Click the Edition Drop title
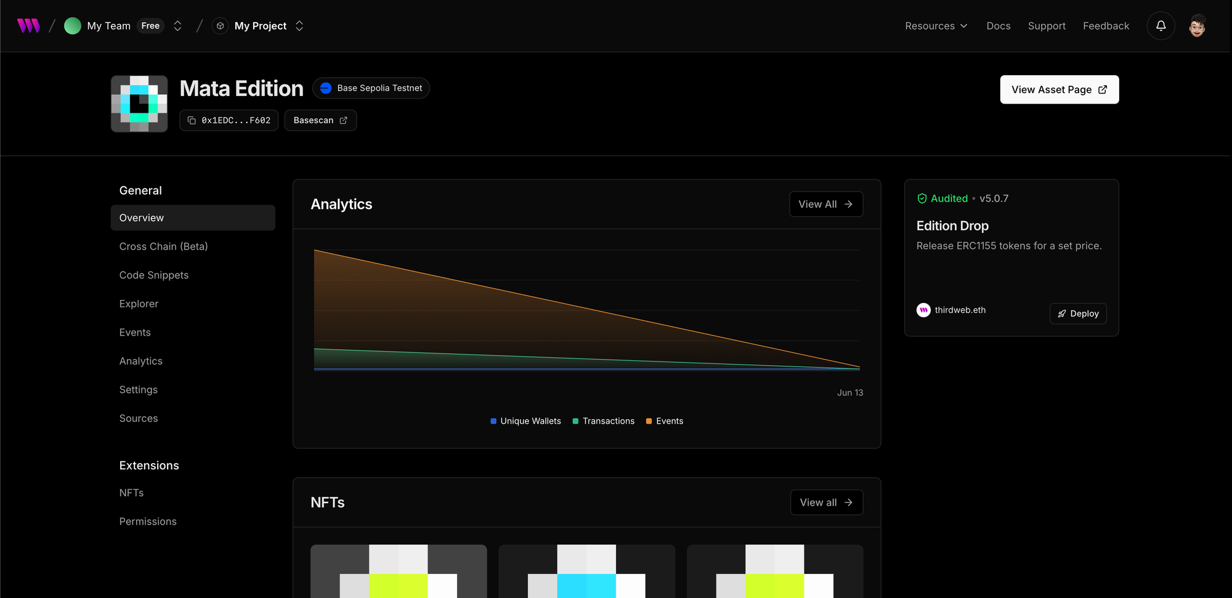1232x598 pixels. pos(952,226)
